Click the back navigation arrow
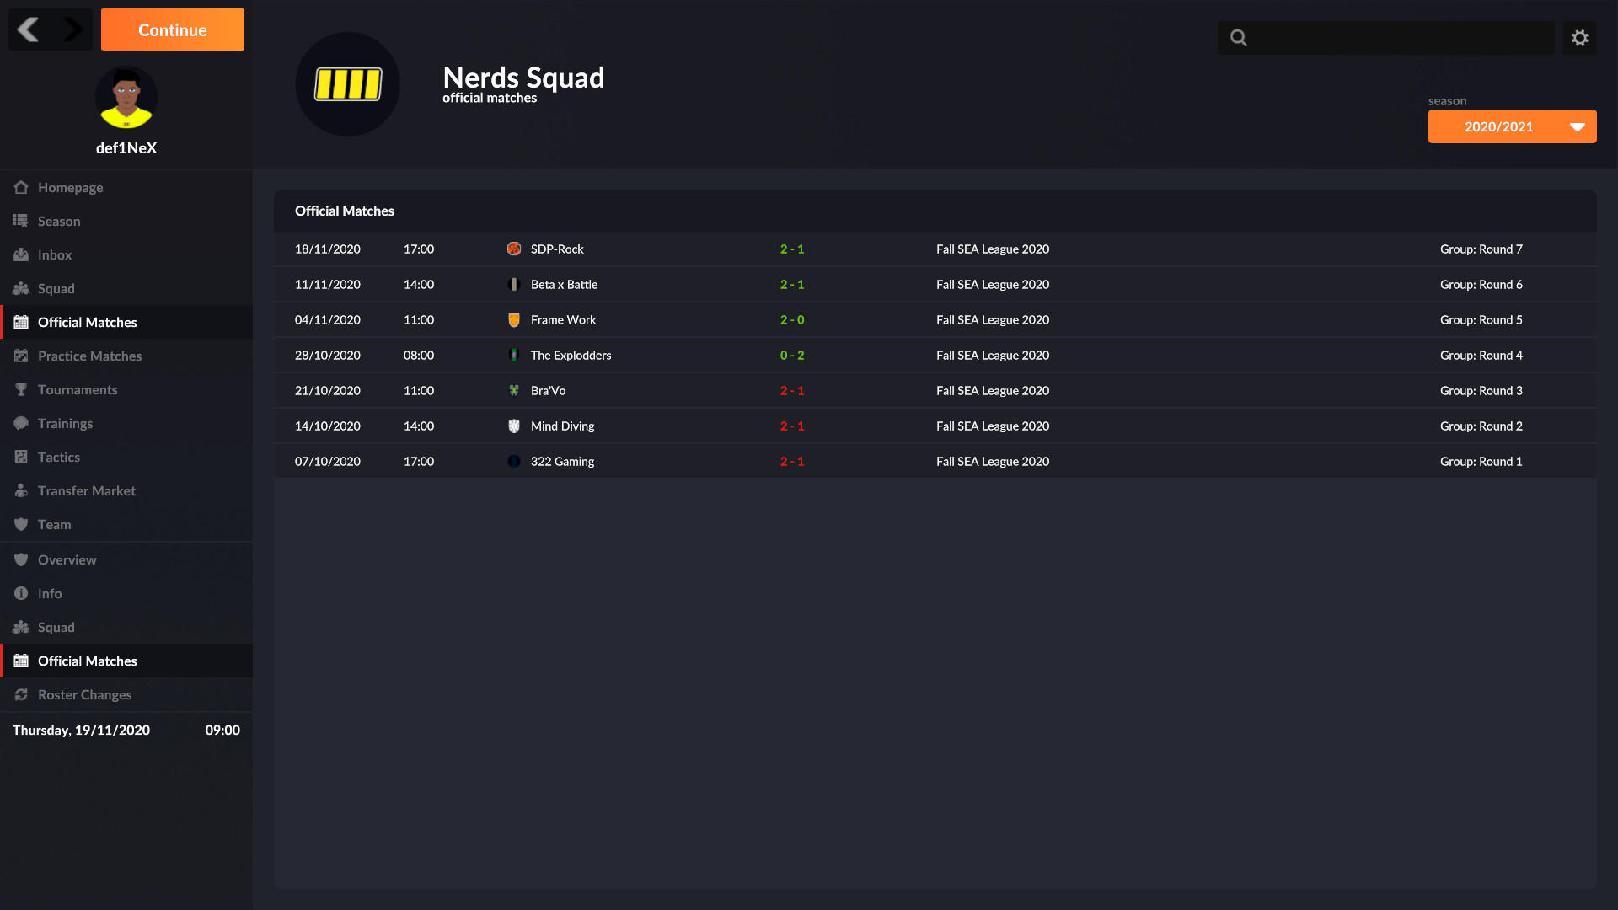The height and width of the screenshot is (910, 1618). tap(28, 29)
